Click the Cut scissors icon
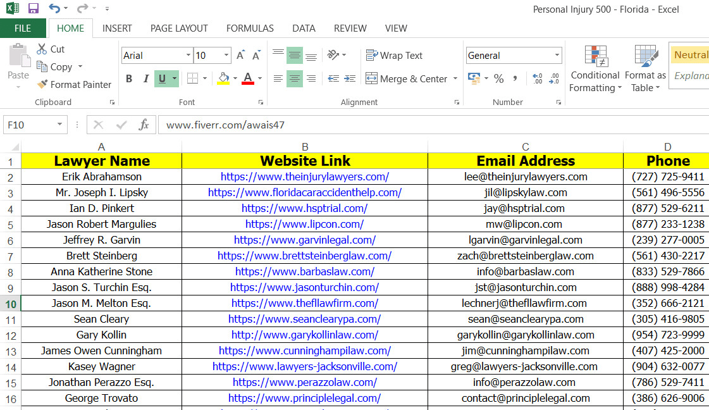The height and width of the screenshot is (410, 709). pyautogui.click(x=43, y=49)
